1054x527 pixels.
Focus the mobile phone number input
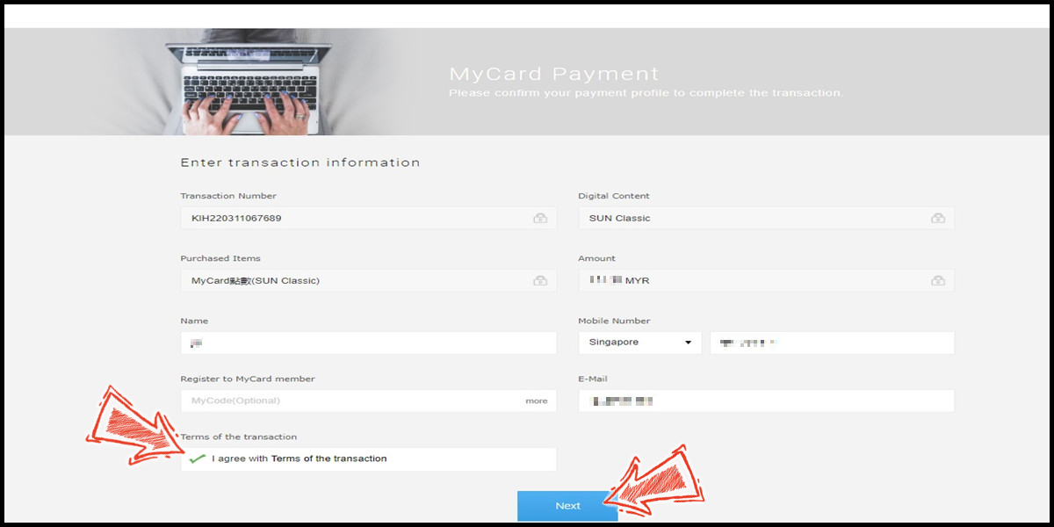pos(832,343)
